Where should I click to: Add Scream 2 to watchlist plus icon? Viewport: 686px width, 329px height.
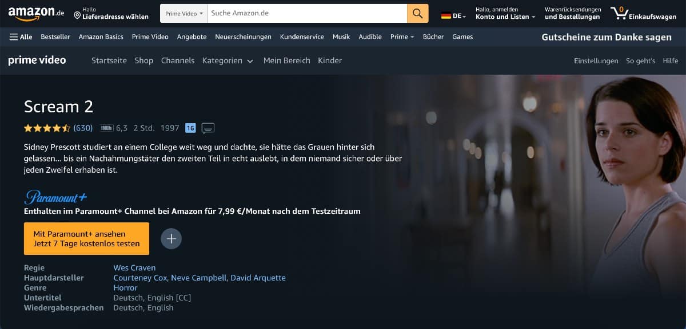171,239
